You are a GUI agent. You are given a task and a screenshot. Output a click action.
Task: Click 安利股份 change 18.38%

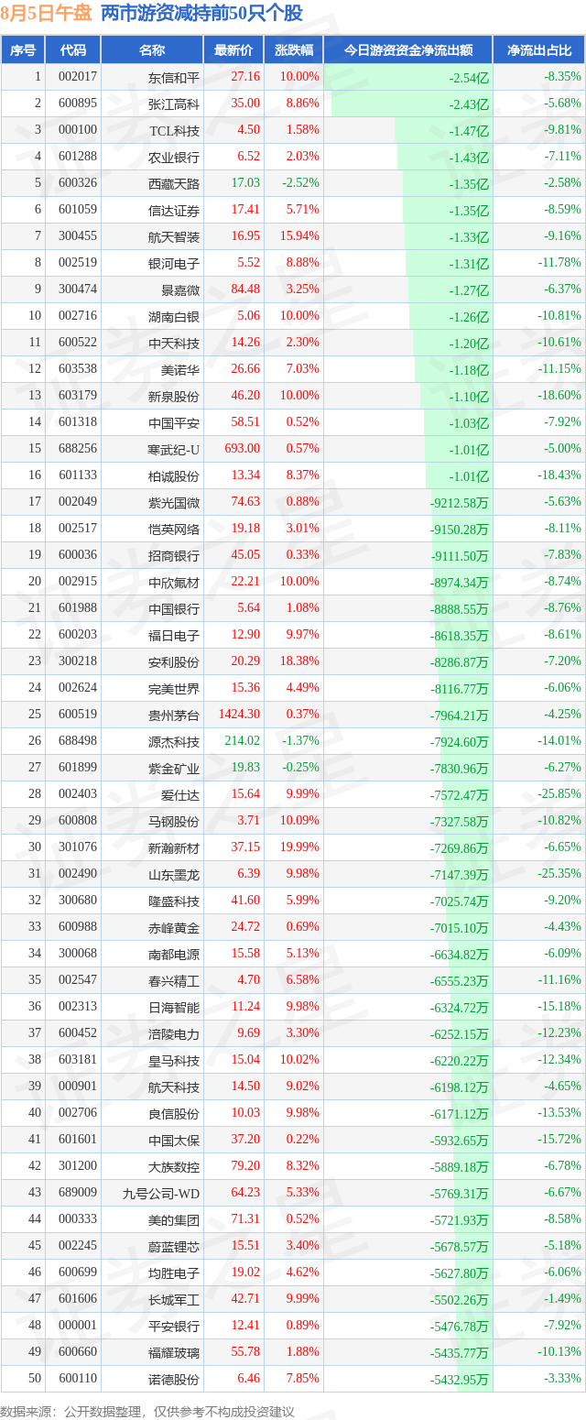pos(299,661)
